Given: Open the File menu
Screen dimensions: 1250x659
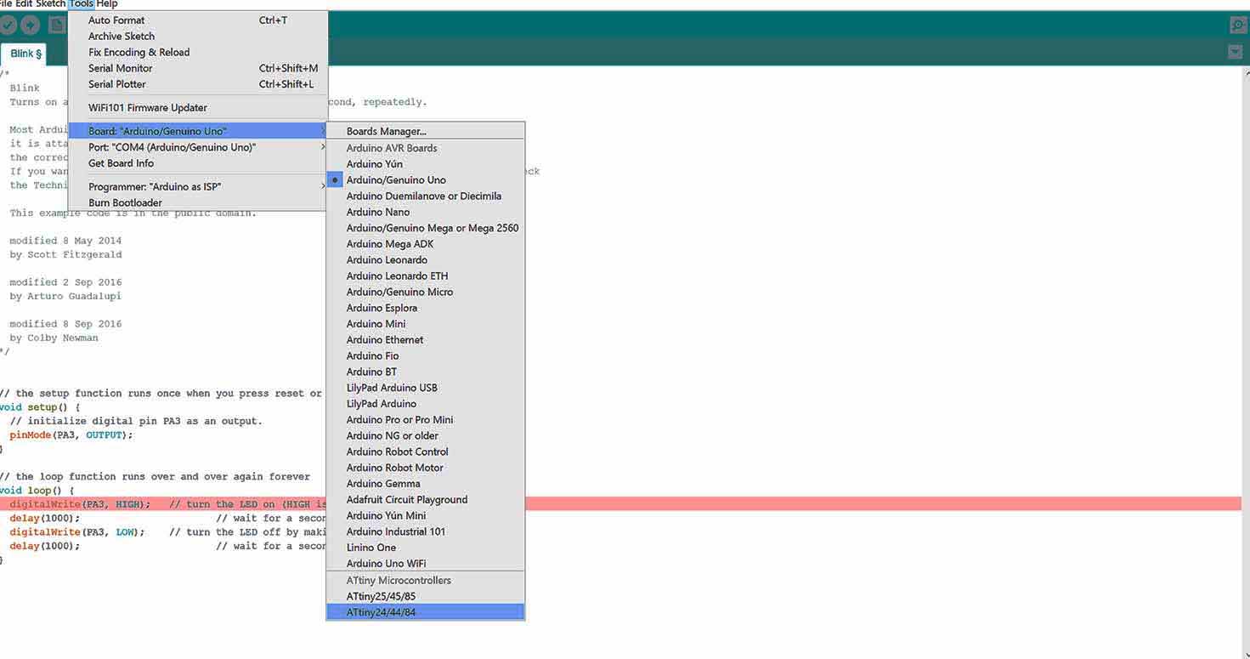Looking at the screenshot, I should pyautogui.click(x=5, y=4).
